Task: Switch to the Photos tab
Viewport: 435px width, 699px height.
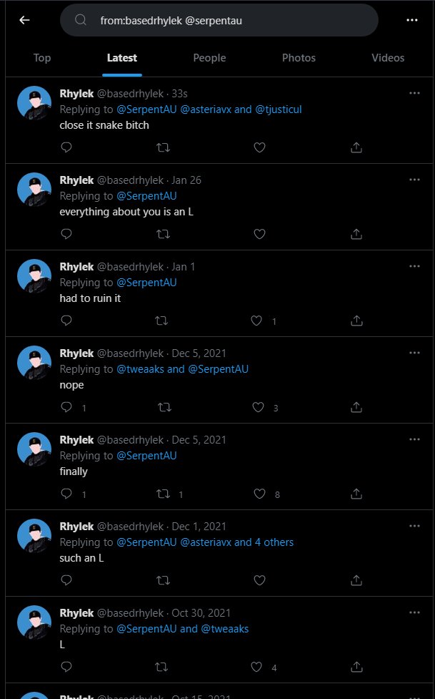Action: 299,58
